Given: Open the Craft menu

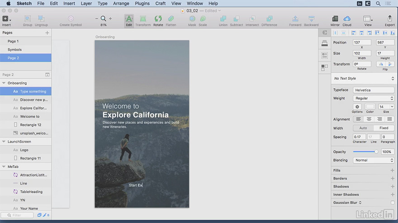Looking at the screenshot, I should coord(161,3).
